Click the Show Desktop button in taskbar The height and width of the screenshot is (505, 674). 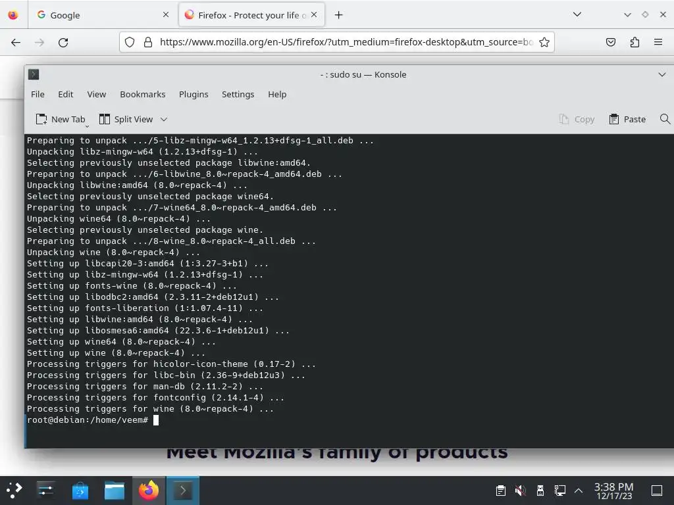pyautogui.click(x=657, y=491)
